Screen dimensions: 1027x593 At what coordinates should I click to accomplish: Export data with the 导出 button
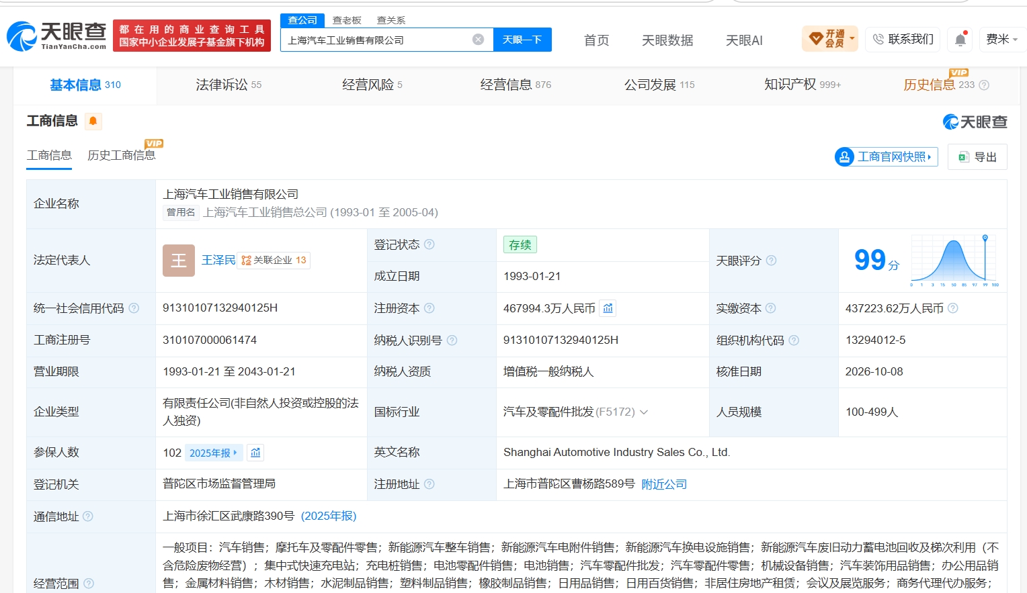[x=977, y=156]
